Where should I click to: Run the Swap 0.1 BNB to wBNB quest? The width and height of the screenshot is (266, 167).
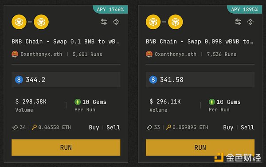tap(66, 148)
